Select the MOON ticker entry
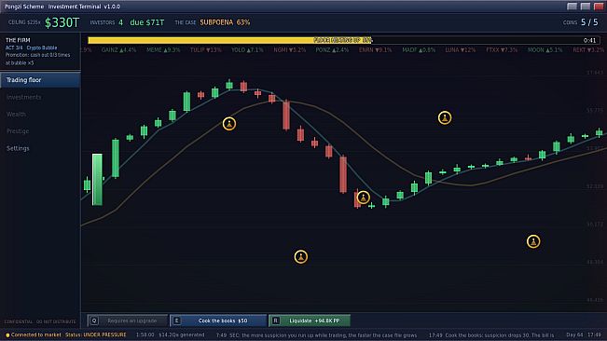The height and width of the screenshot is (341, 607). point(545,50)
